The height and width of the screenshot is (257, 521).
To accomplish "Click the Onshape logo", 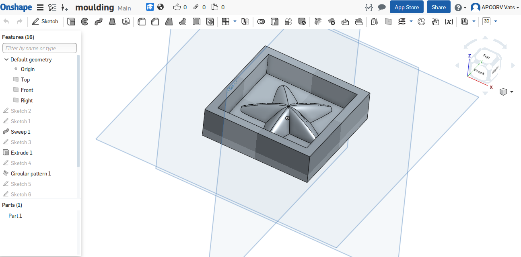I will (16, 7).
